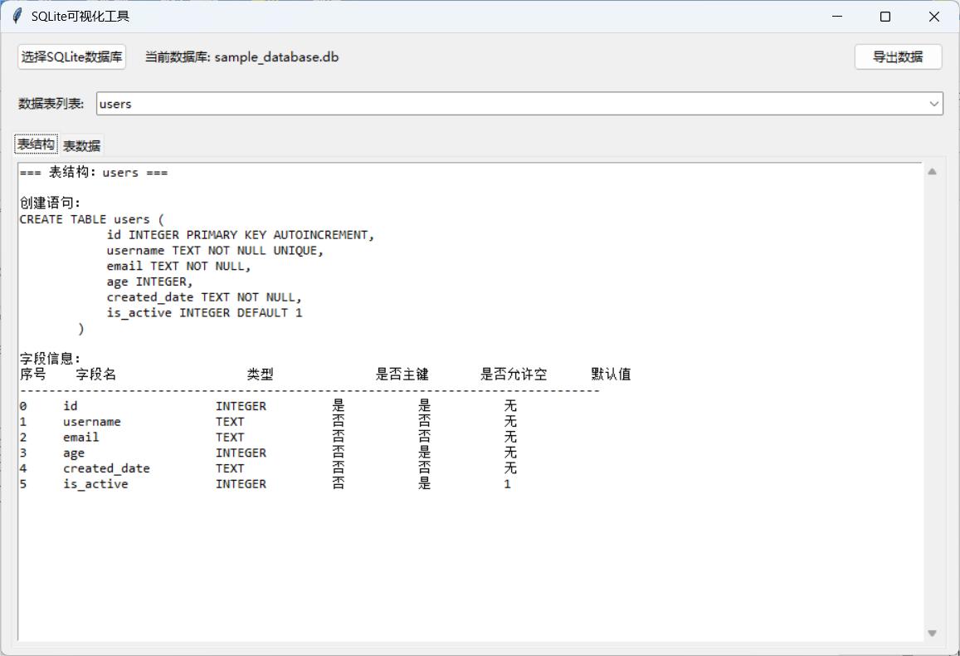Click the Python logo in the title bar
This screenshot has width=960, height=656.
pyautogui.click(x=15, y=16)
